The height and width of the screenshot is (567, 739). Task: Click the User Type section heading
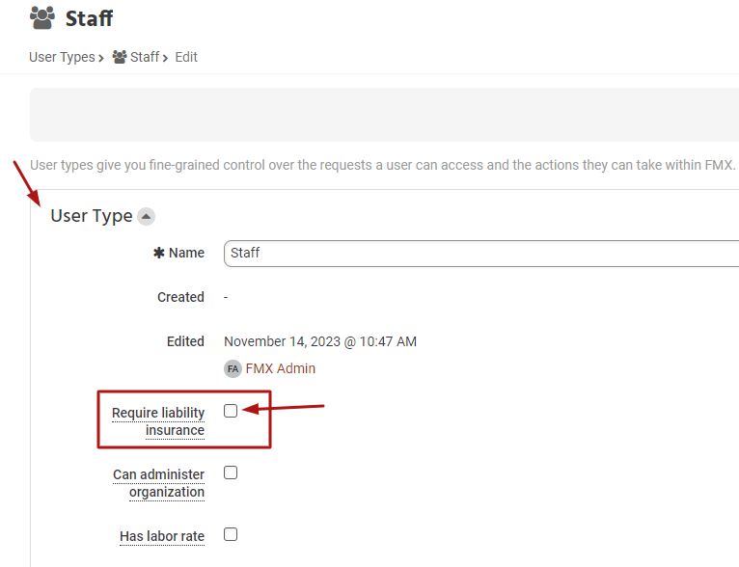pyautogui.click(x=91, y=216)
